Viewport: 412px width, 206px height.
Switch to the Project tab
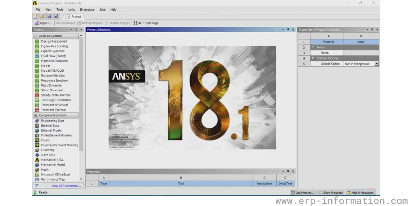tap(73, 16)
